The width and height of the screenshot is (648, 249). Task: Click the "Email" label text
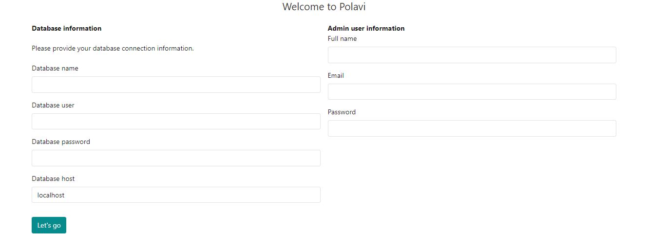(336, 76)
